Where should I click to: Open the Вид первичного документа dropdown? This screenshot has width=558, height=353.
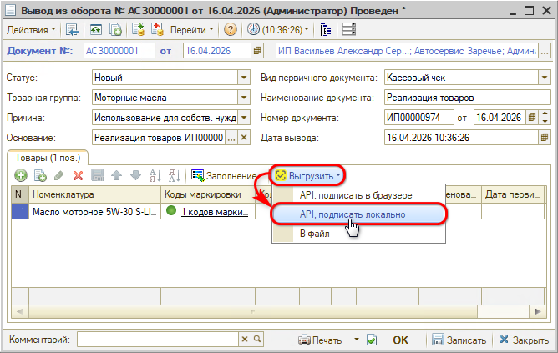pos(544,78)
